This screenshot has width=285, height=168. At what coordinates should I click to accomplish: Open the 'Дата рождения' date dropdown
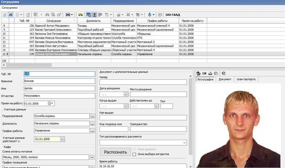click(126, 94)
